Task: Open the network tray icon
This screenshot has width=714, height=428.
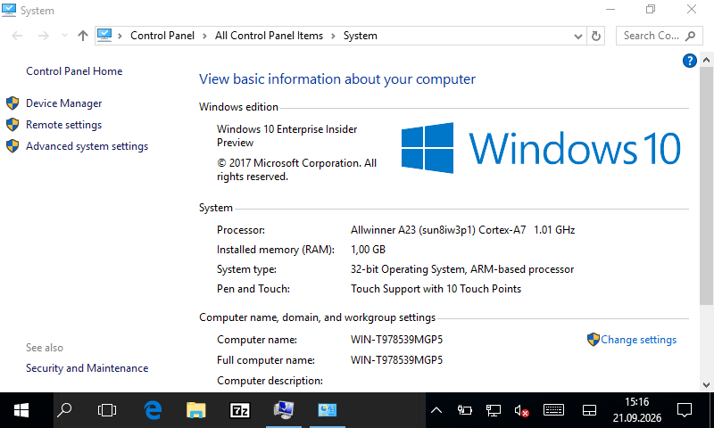Action: click(x=493, y=410)
